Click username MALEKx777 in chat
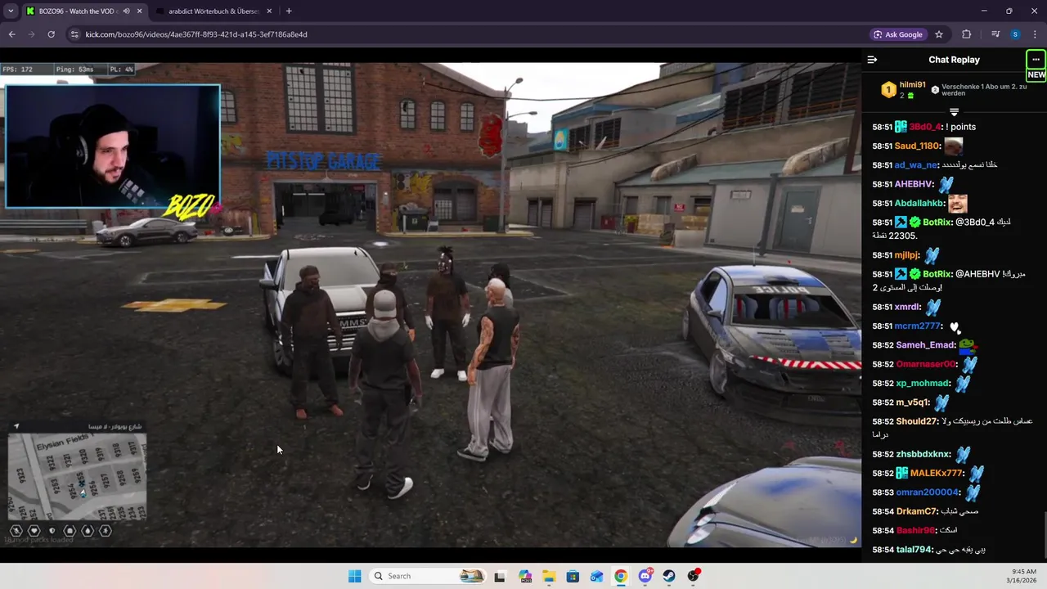1047x589 pixels. 937,473
